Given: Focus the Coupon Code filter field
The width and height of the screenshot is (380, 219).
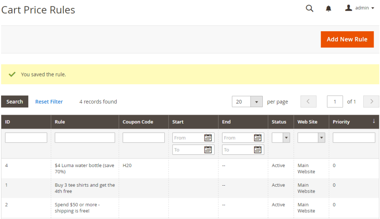Looking at the screenshot, I should (144, 137).
